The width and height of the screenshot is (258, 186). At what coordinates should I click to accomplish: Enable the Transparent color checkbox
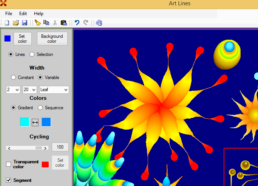9,164
